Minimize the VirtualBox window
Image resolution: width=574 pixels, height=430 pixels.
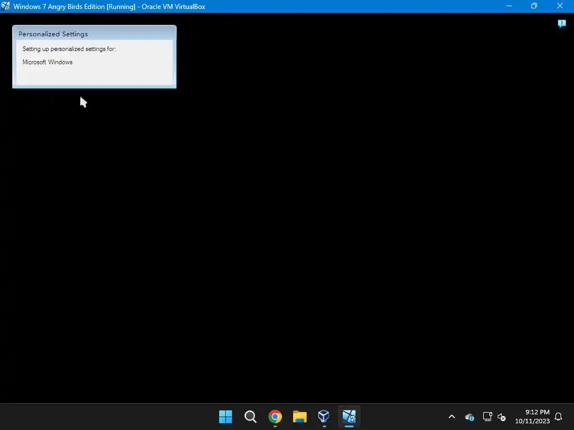pyautogui.click(x=509, y=6)
